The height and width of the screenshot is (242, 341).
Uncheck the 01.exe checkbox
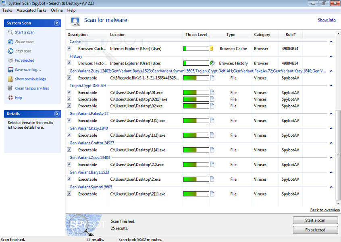69,92
